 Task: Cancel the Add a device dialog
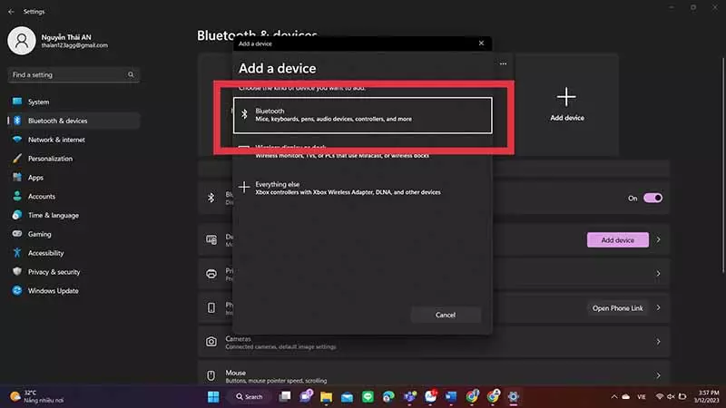(x=446, y=315)
